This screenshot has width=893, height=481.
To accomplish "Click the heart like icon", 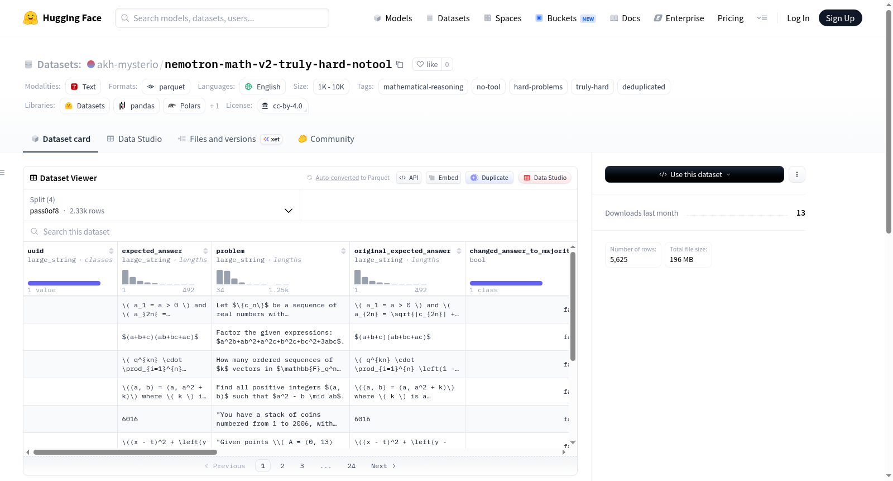I will pos(420,64).
